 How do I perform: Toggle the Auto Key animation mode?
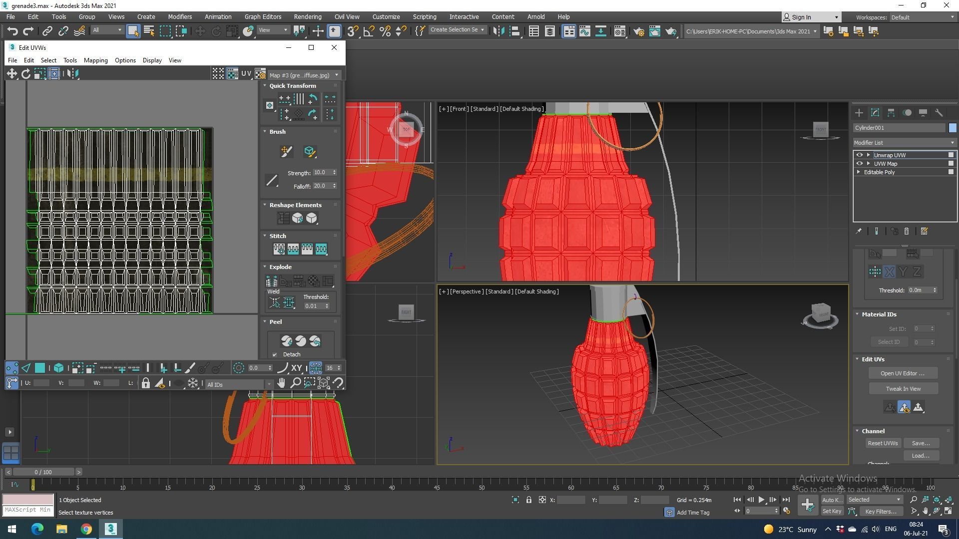coord(832,500)
